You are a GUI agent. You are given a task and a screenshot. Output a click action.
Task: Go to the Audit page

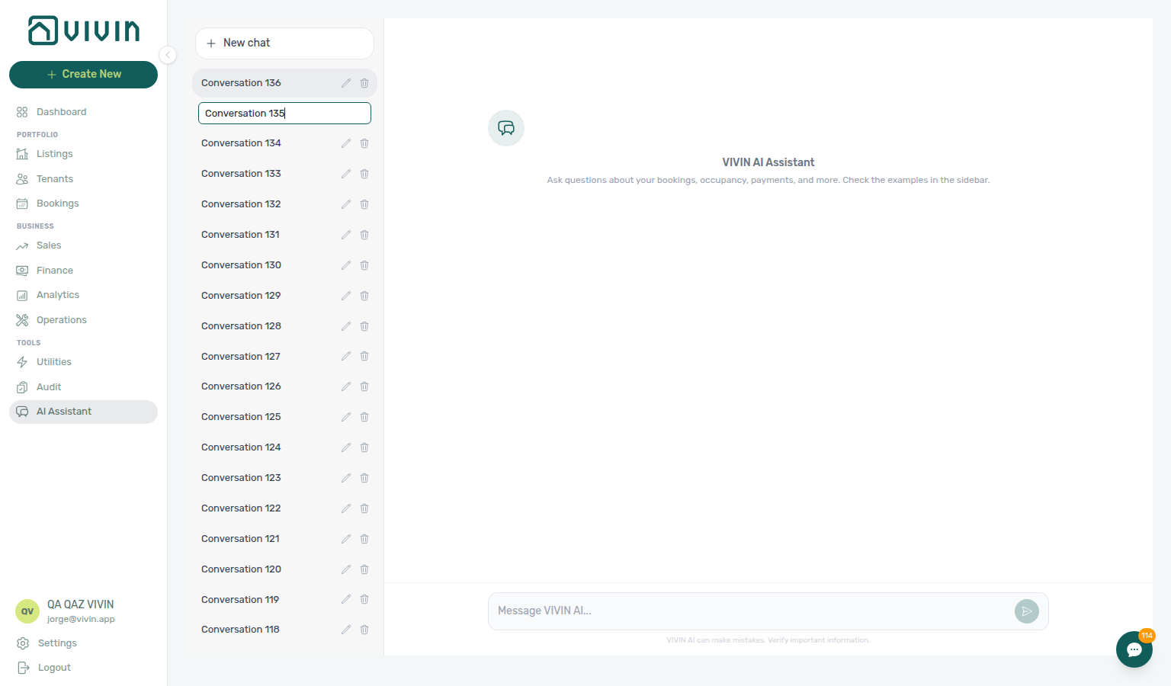[x=83, y=387]
